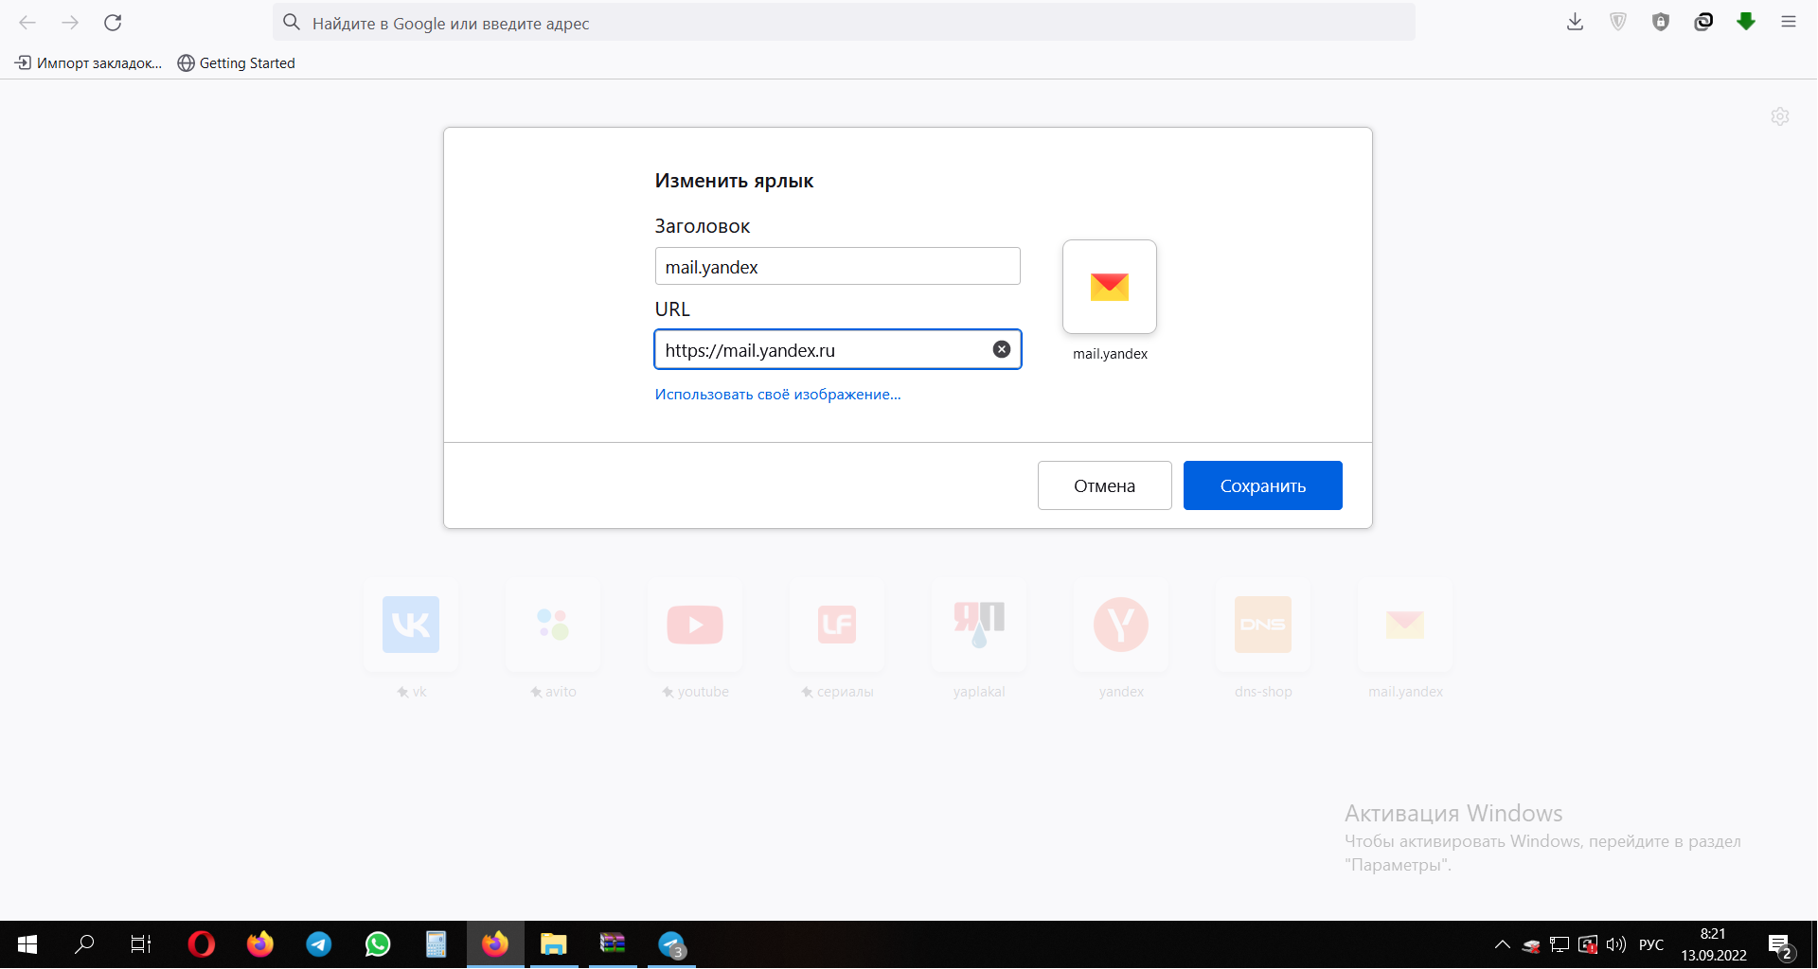Cancel the shortcut editing dialog
This screenshot has width=1818, height=969.
[x=1104, y=485]
